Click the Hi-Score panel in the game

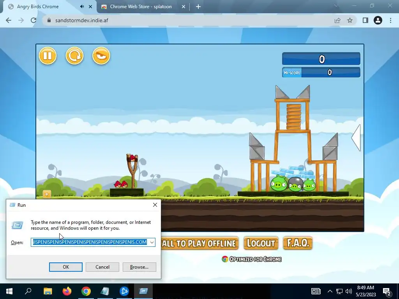point(321,72)
